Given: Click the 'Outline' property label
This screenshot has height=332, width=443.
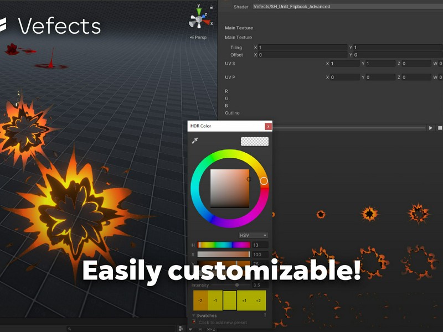Looking at the screenshot, I should [232, 113].
